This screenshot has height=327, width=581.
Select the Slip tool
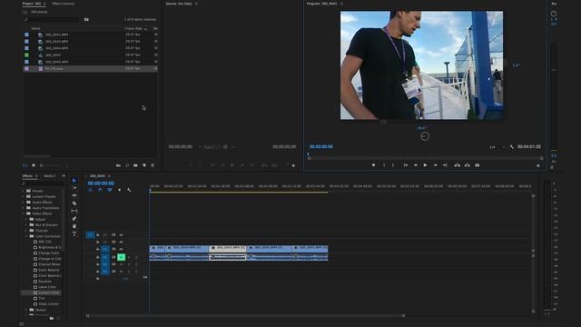[x=74, y=211]
